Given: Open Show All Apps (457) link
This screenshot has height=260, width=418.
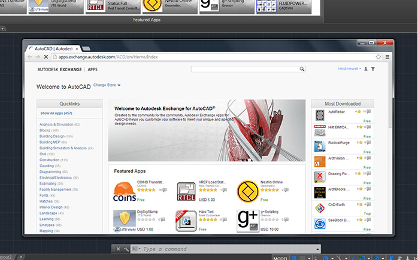Looking at the screenshot, I should click(x=56, y=113).
